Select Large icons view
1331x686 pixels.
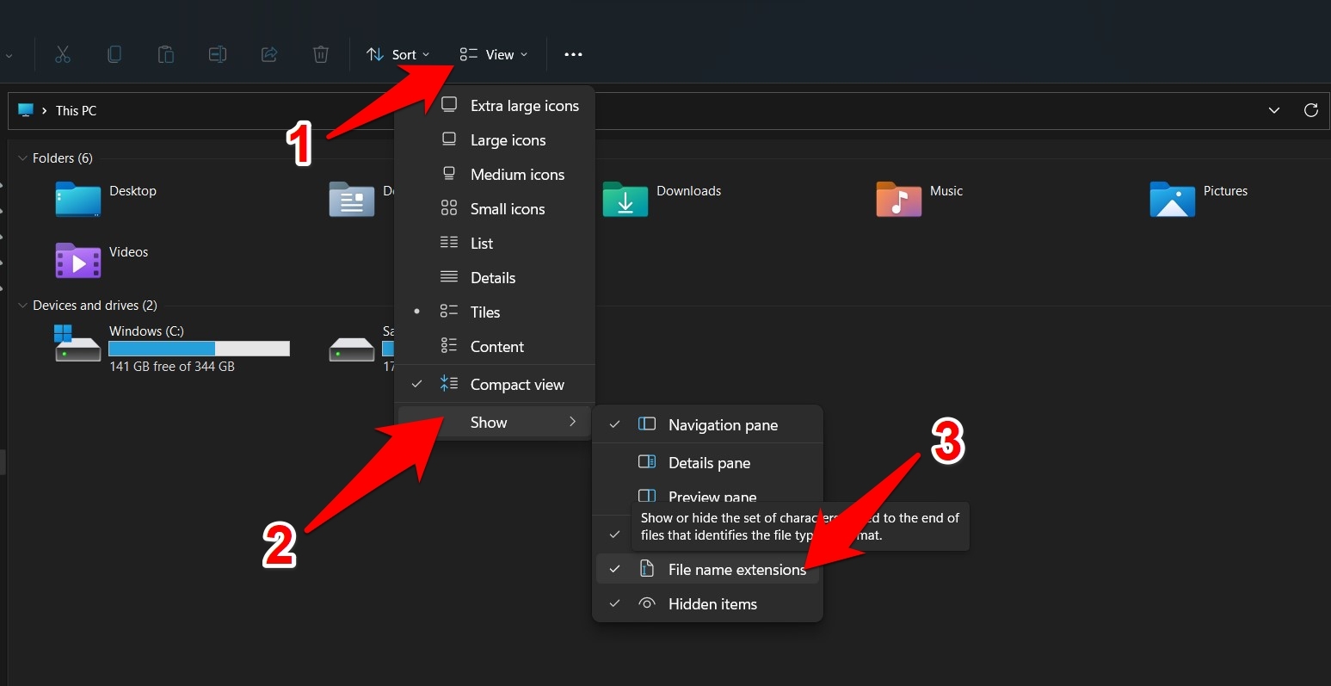point(508,139)
